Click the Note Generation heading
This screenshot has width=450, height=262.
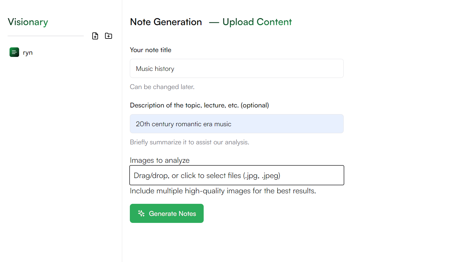[x=166, y=22]
